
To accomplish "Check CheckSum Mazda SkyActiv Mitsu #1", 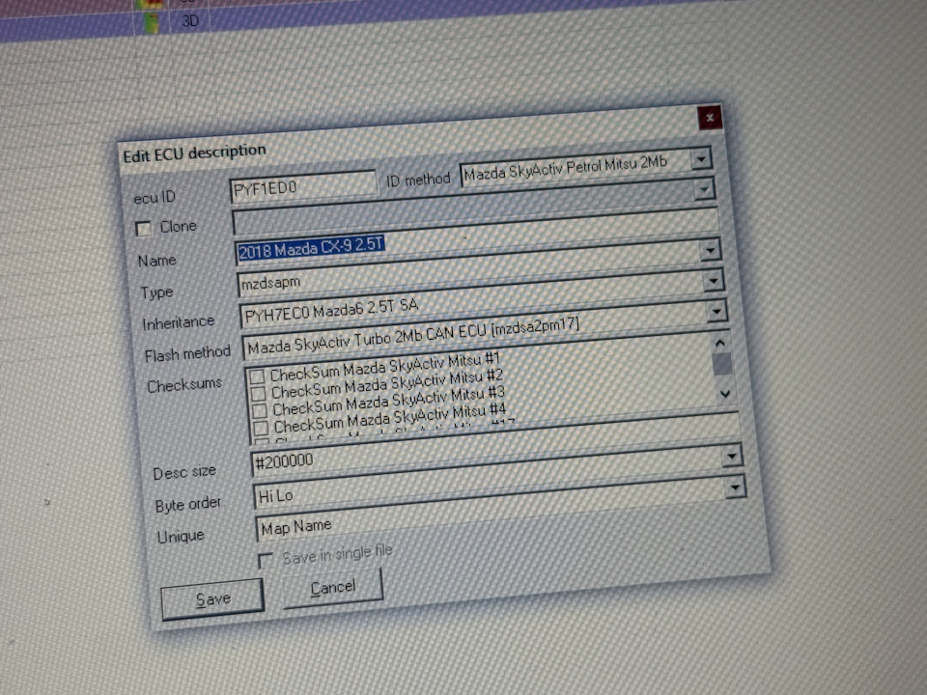I will point(257,376).
